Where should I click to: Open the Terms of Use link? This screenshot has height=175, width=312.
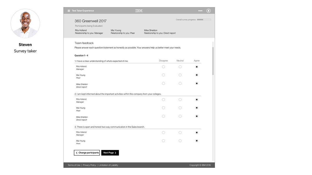[x=74, y=165]
